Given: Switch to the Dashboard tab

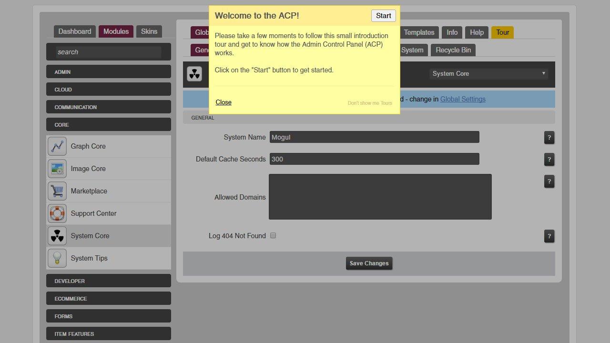Looking at the screenshot, I should 75,31.
